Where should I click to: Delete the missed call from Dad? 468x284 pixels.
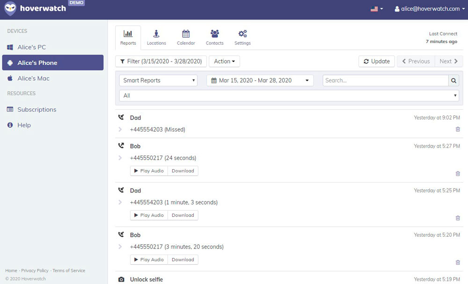point(458,129)
